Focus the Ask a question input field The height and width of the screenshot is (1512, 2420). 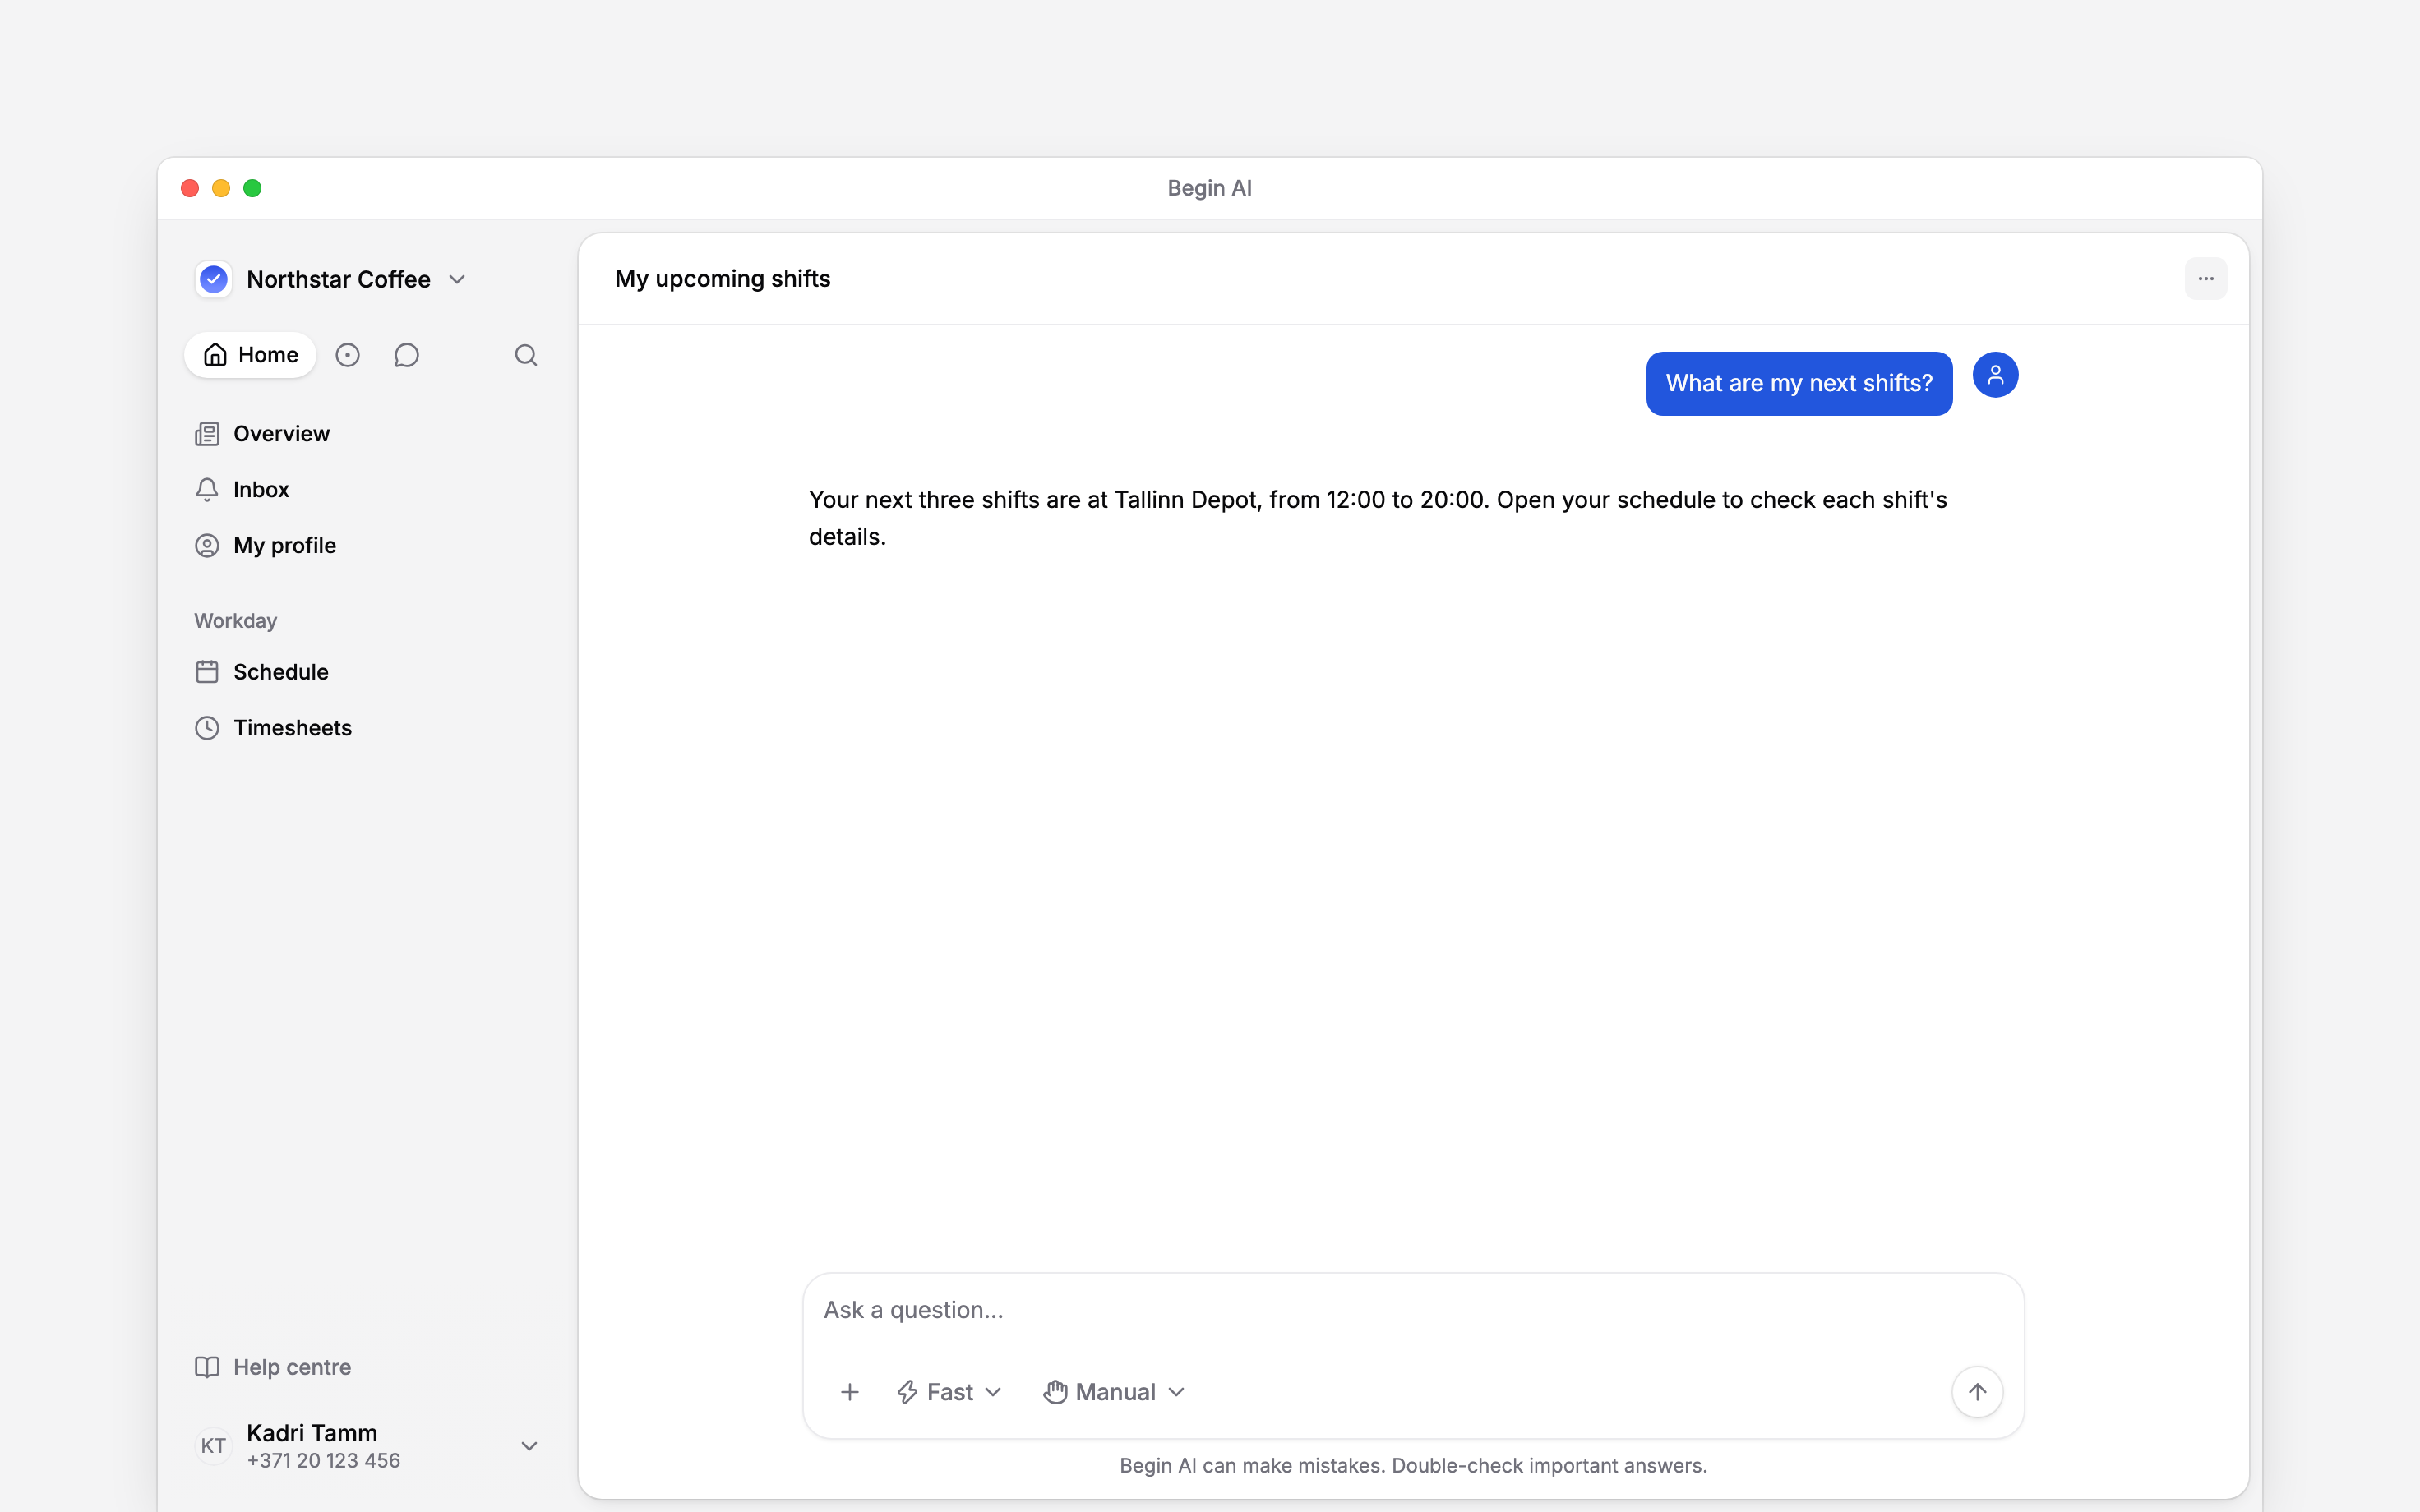1413,1310
